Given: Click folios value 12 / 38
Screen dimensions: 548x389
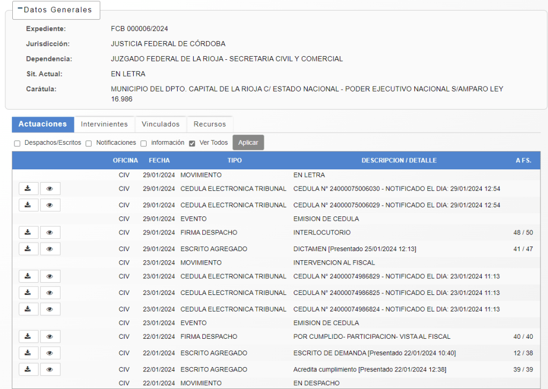Looking at the screenshot, I should [x=523, y=353].
